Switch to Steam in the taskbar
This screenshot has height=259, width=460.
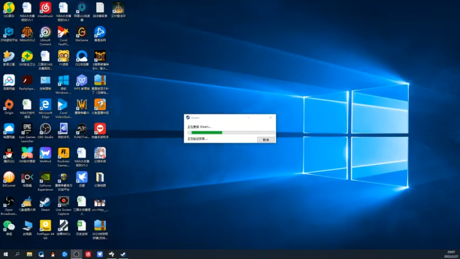(123, 254)
